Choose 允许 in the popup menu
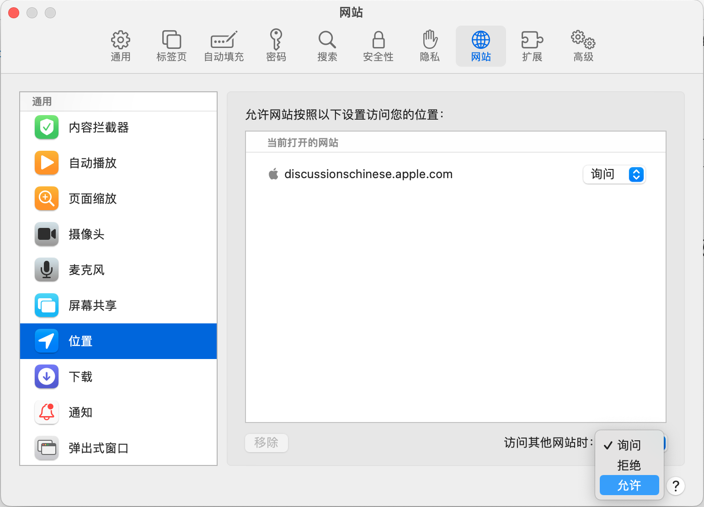The image size is (704, 507). (629, 485)
